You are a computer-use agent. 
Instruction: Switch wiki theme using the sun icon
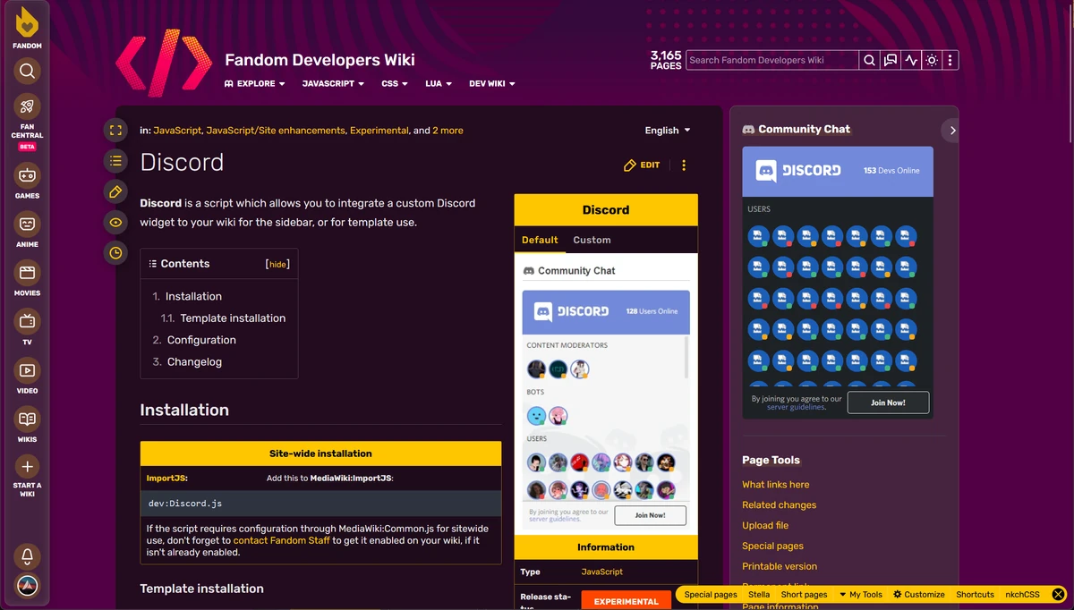click(931, 60)
